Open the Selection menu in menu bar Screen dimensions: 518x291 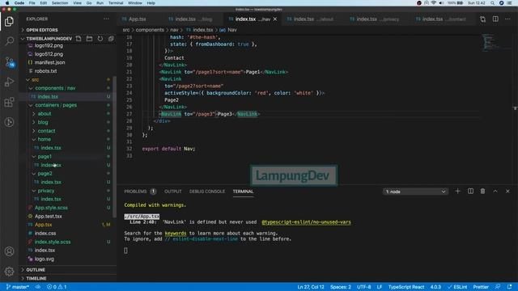point(60,3)
